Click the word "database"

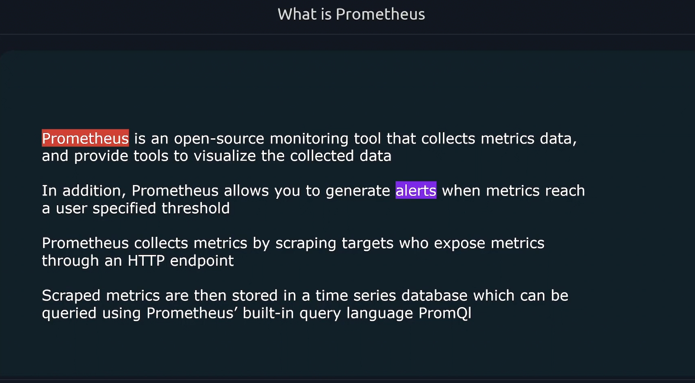tap(434, 296)
